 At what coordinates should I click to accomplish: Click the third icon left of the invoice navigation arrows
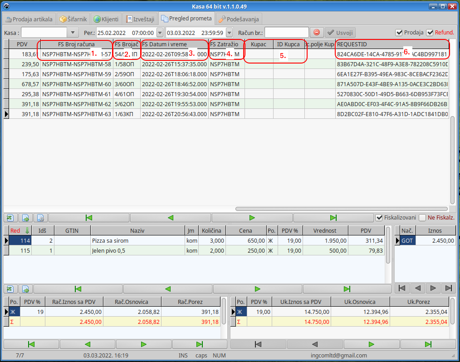coord(40,218)
